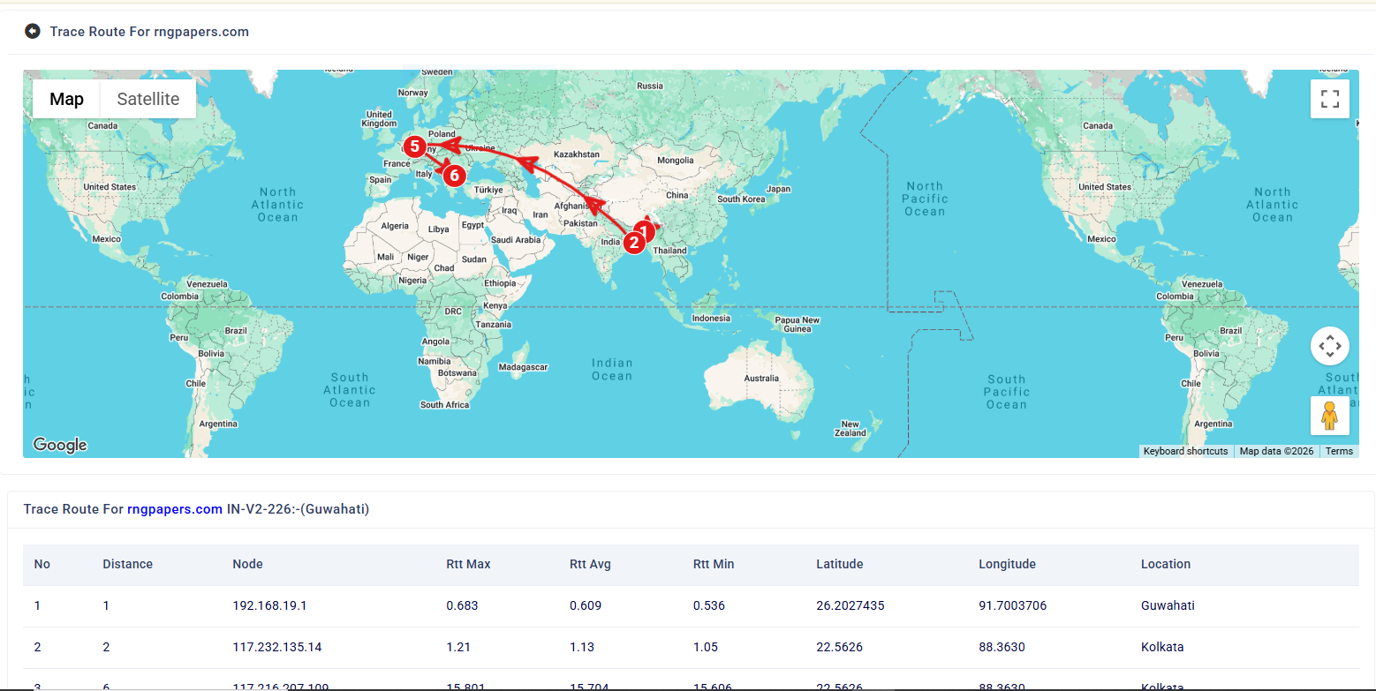Click Rtt Avg value 1.13

point(582,647)
